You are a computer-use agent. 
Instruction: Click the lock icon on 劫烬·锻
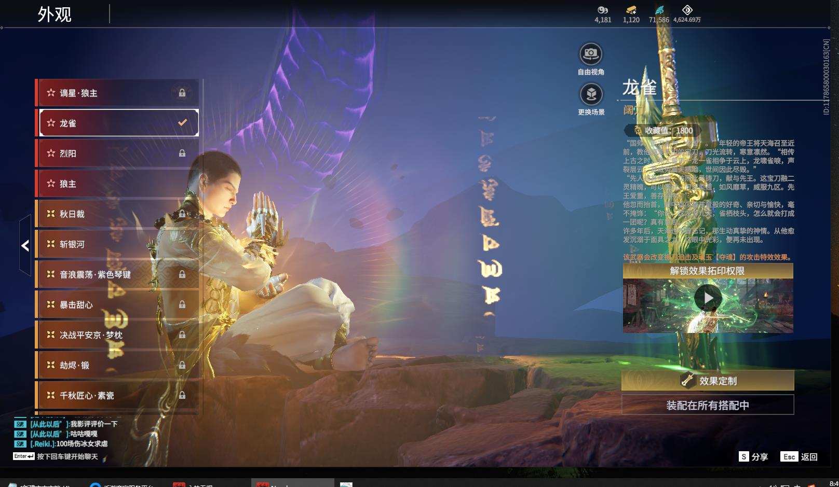[182, 365]
